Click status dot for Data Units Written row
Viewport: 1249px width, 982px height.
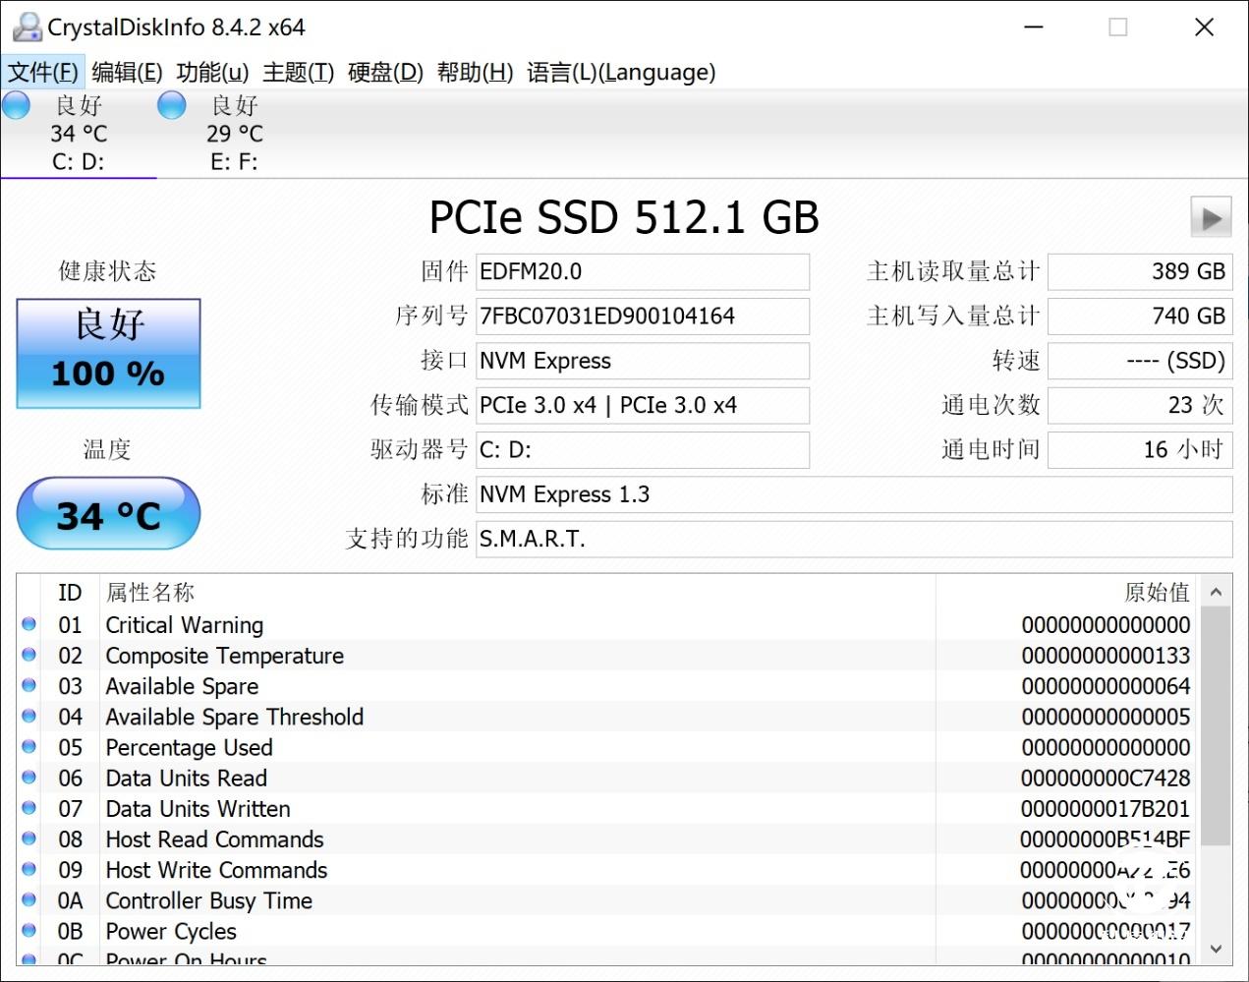28,808
